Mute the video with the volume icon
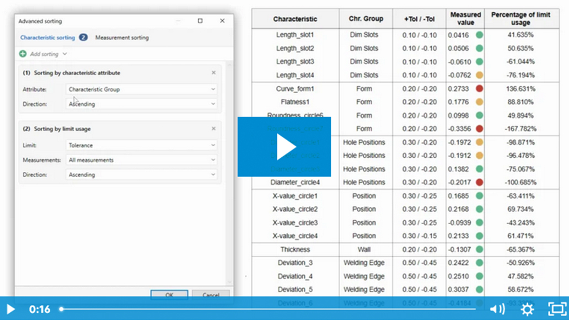The width and height of the screenshot is (569, 320). click(497, 309)
